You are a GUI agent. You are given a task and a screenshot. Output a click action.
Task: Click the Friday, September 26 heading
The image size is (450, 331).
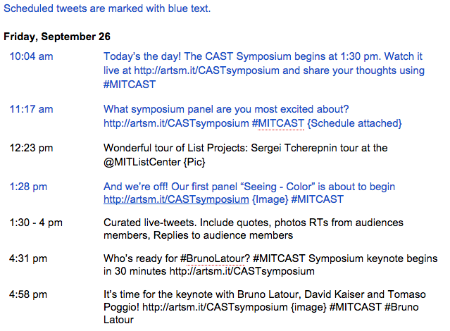(x=57, y=37)
